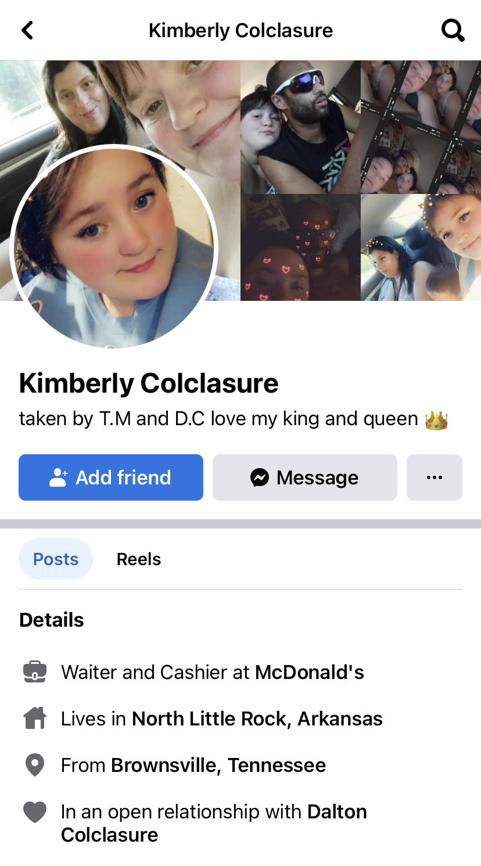Tap the heart relationship icon

click(x=35, y=811)
